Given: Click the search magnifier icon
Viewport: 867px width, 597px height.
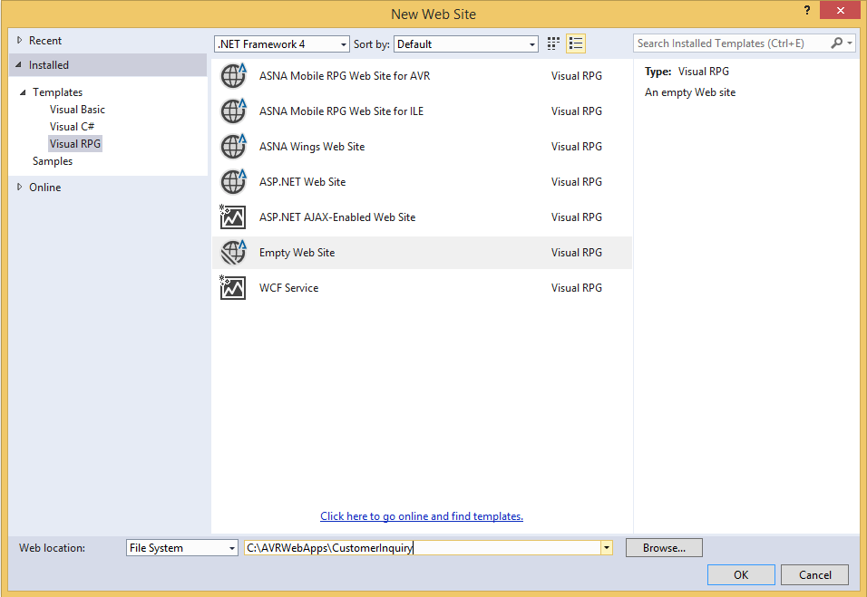Looking at the screenshot, I should 836,43.
